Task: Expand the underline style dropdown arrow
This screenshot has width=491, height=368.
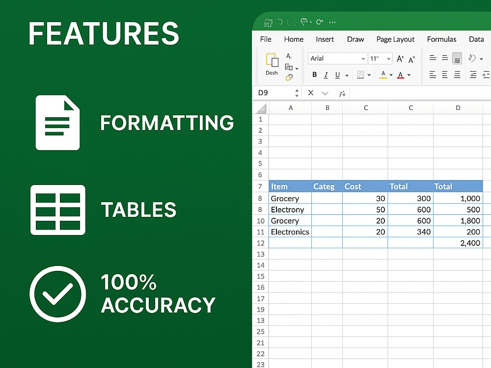Action: tap(347, 76)
